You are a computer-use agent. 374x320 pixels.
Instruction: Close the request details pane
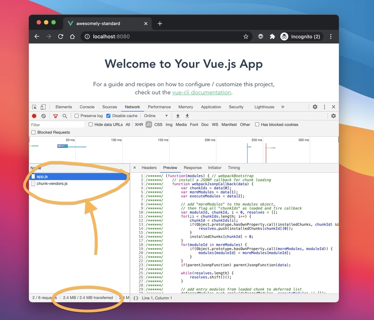click(135, 168)
